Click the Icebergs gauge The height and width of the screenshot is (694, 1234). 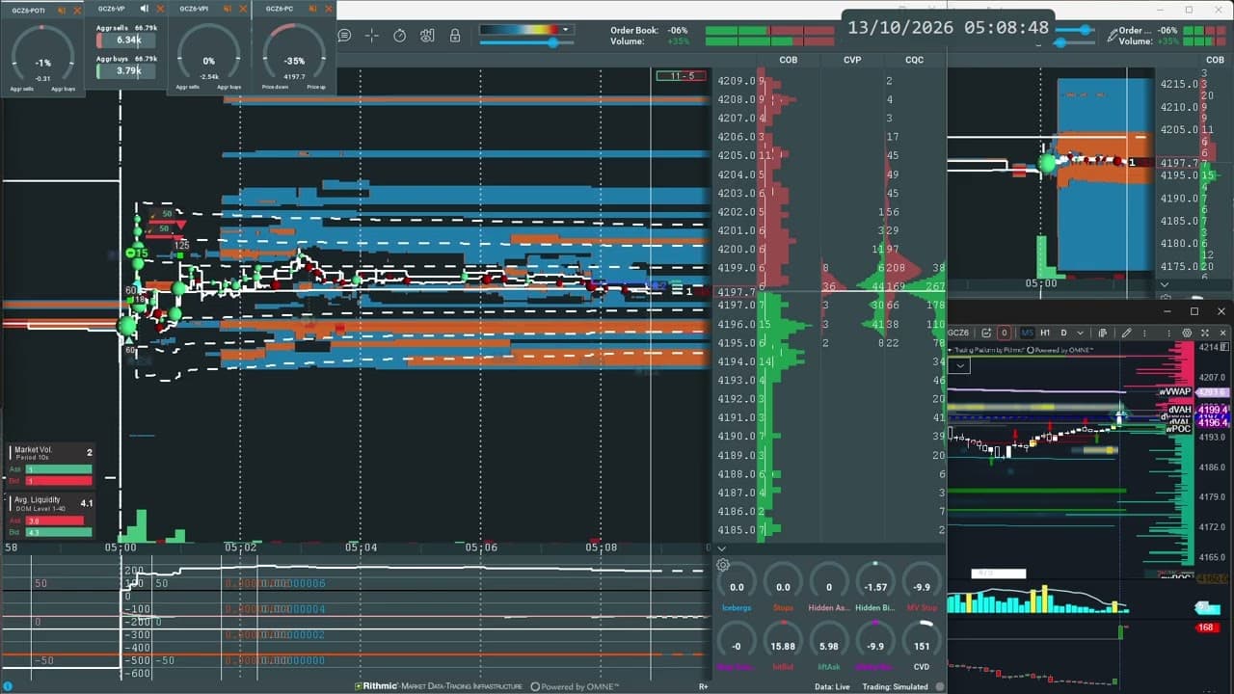coord(737,586)
